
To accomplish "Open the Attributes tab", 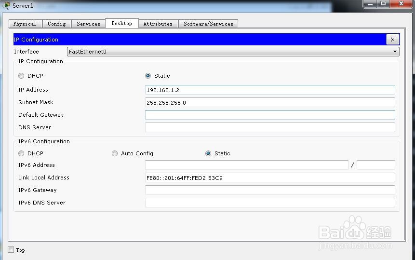I will pos(158,24).
